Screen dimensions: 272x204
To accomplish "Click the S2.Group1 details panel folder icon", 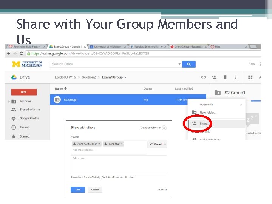I will 218,93.
